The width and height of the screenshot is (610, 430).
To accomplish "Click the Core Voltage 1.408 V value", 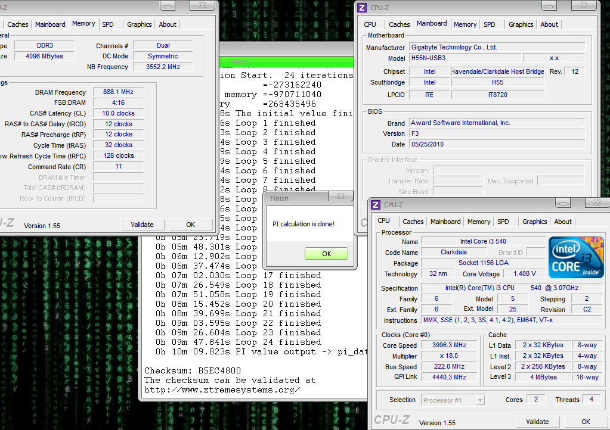I will pyautogui.click(x=524, y=273).
